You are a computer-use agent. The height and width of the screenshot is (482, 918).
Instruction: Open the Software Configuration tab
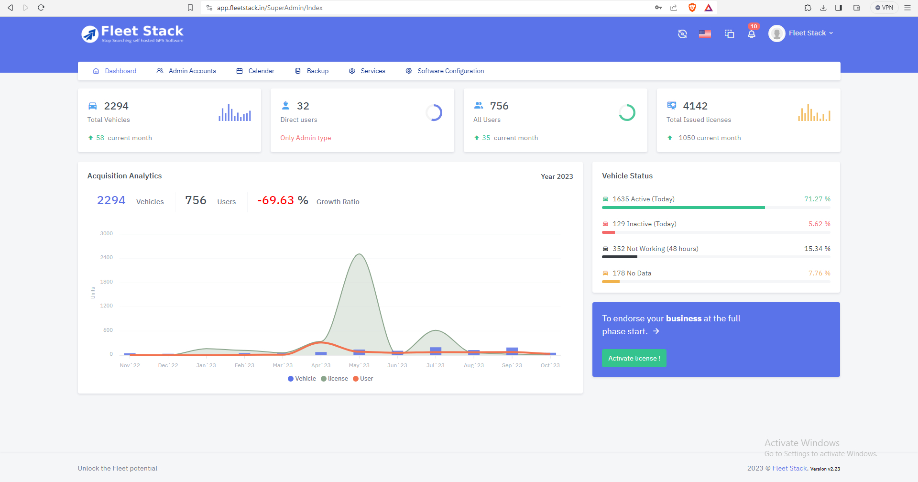(445, 71)
